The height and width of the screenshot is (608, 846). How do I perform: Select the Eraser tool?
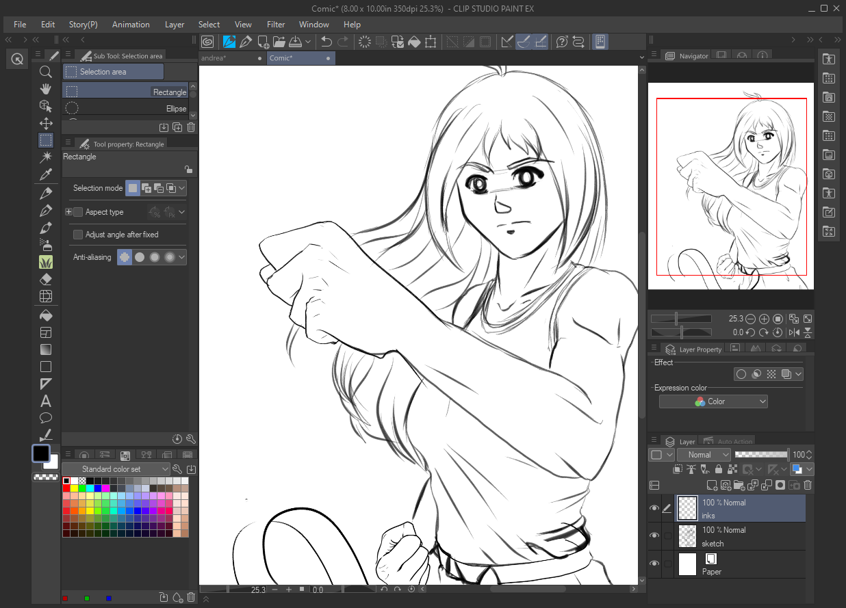tap(46, 279)
